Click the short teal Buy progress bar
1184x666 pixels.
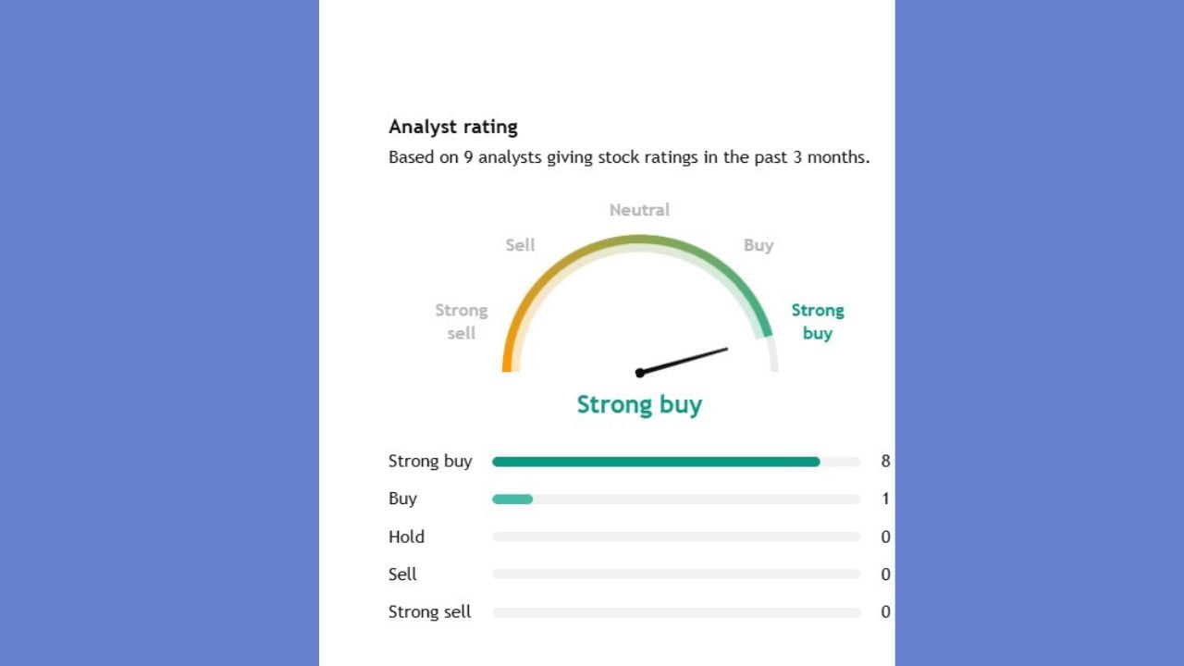click(512, 499)
